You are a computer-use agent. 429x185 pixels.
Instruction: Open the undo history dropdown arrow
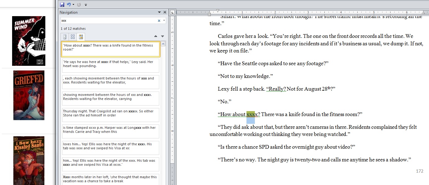[73, 5]
